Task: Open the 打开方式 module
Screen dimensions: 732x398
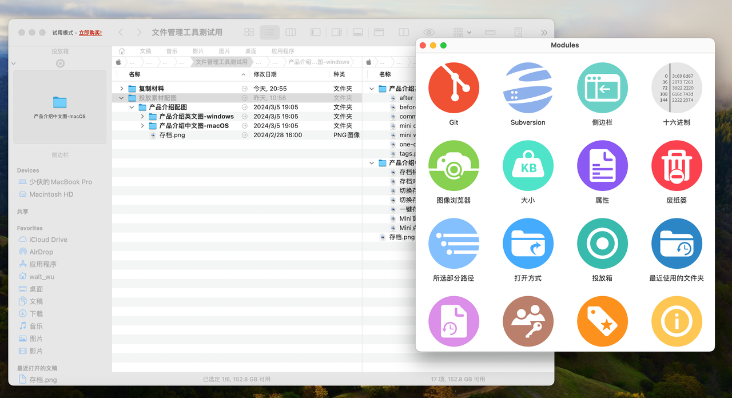Action: tap(528, 244)
